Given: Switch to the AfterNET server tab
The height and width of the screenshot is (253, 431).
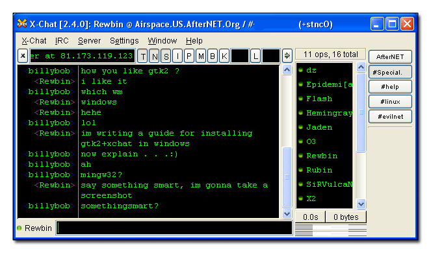Looking at the screenshot, I should 390,57.
